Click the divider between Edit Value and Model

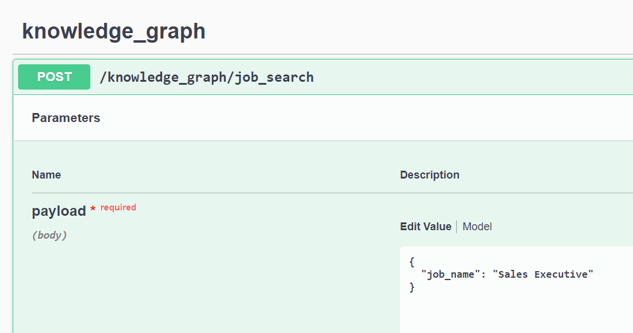click(457, 227)
